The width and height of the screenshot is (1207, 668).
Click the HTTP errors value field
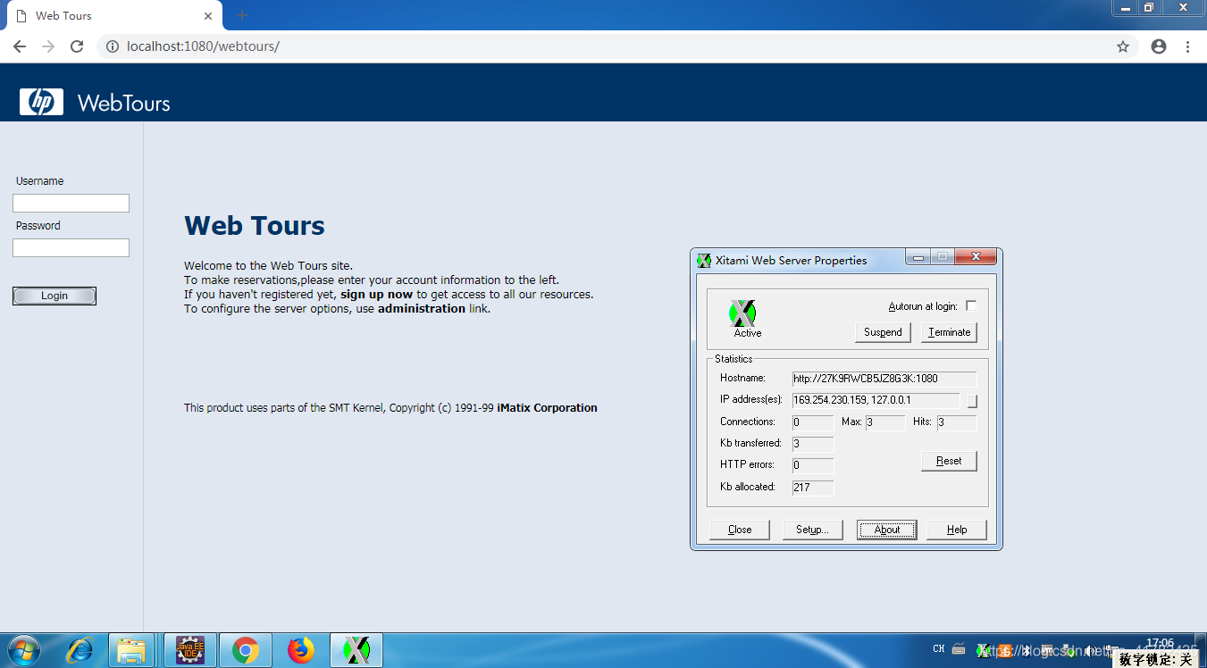coord(813,465)
